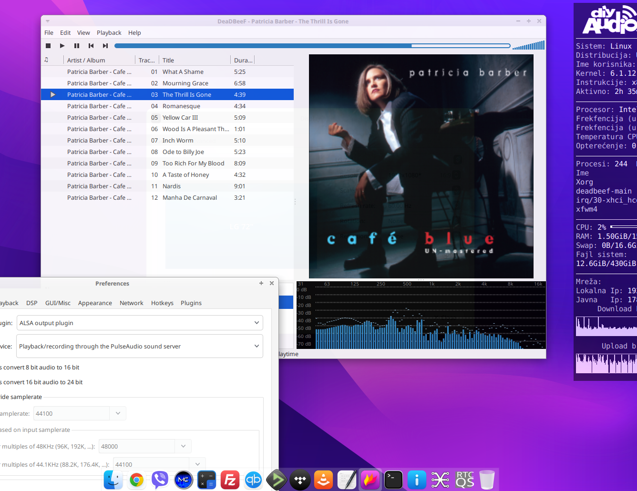Switch to the DSP tab in Preferences
The image size is (637, 491).
(x=32, y=303)
